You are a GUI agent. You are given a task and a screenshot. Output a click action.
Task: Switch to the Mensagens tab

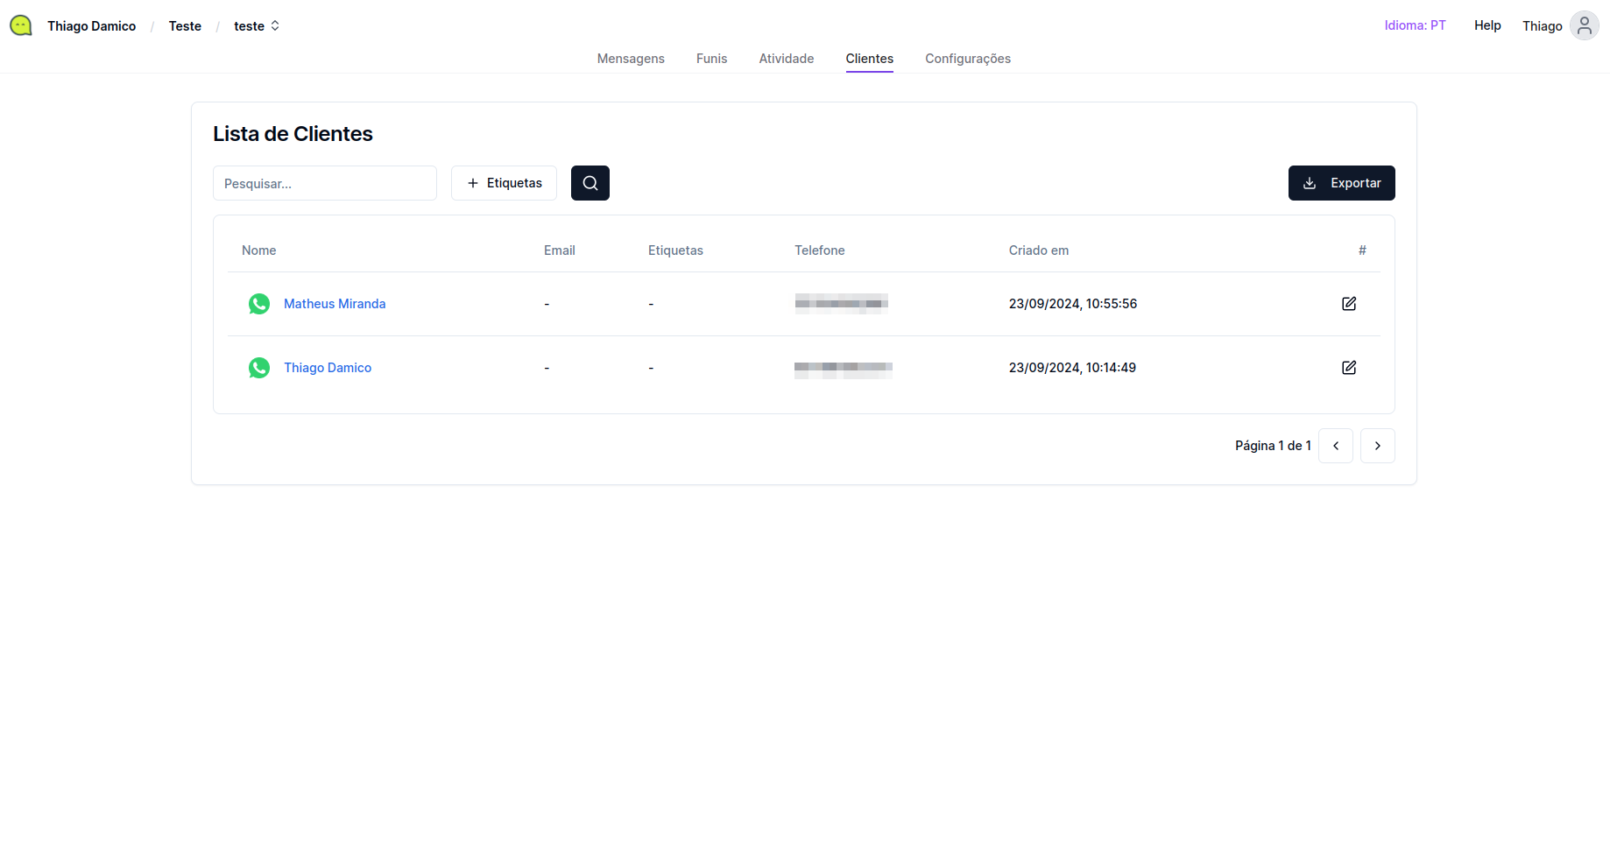[631, 59]
